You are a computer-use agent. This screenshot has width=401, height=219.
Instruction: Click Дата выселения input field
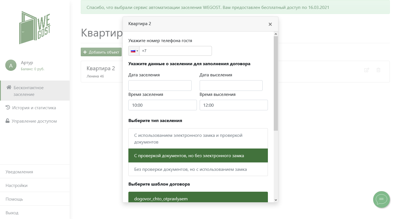point(231,86)
